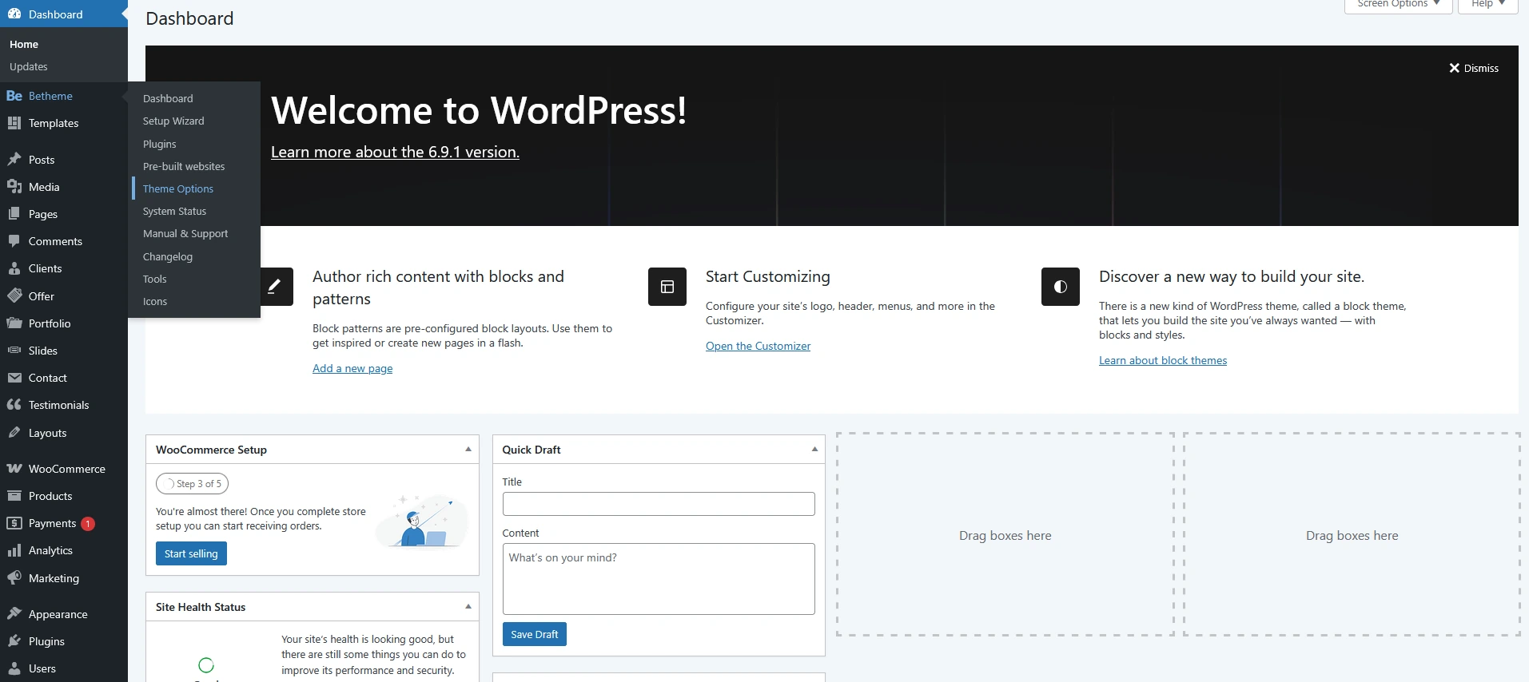Click the Comments bubble icon
1529x682 pixels.
coord(14,241)
